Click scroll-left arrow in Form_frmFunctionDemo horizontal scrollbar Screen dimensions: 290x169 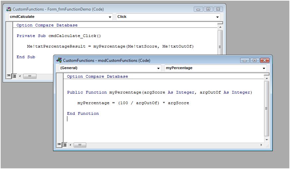[20, 76]
